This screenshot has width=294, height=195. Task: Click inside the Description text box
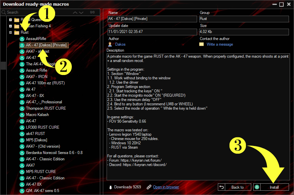click(x=198, y=117)
